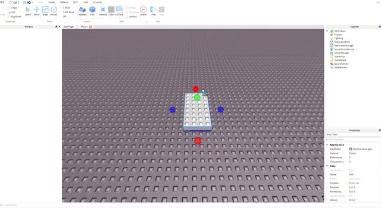Click the Search Properties field
Viewport: 381px width, 214px height.
coord(353,140)
